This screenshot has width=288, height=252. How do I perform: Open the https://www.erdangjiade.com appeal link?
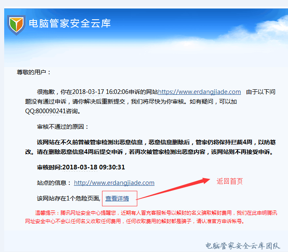(199, 92)
